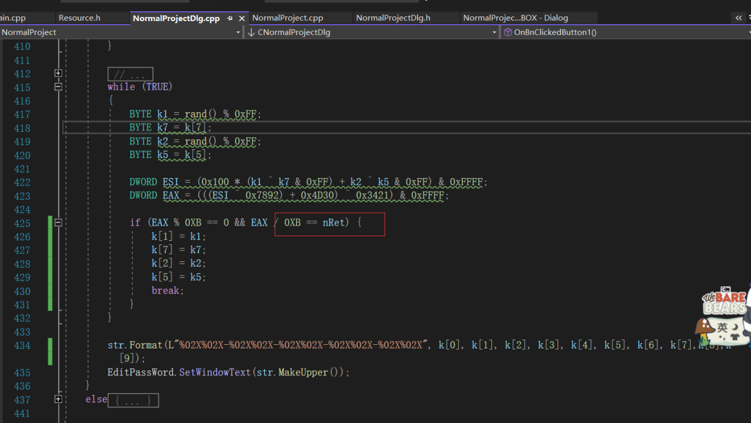The height and width of the screenshot is (423, 751).
Task: Open the tab overflow chevron list
Action: pyautogui.click(x=739, y=18)
